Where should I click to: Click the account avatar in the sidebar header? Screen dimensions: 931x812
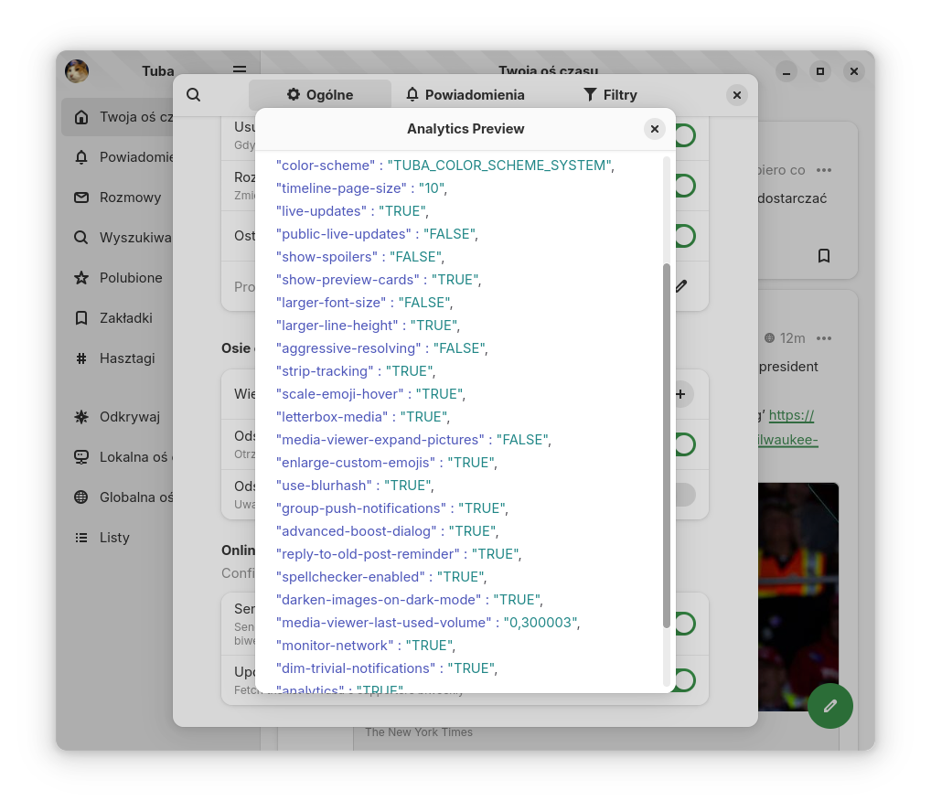pyautogui.click(x=77, y=71)
